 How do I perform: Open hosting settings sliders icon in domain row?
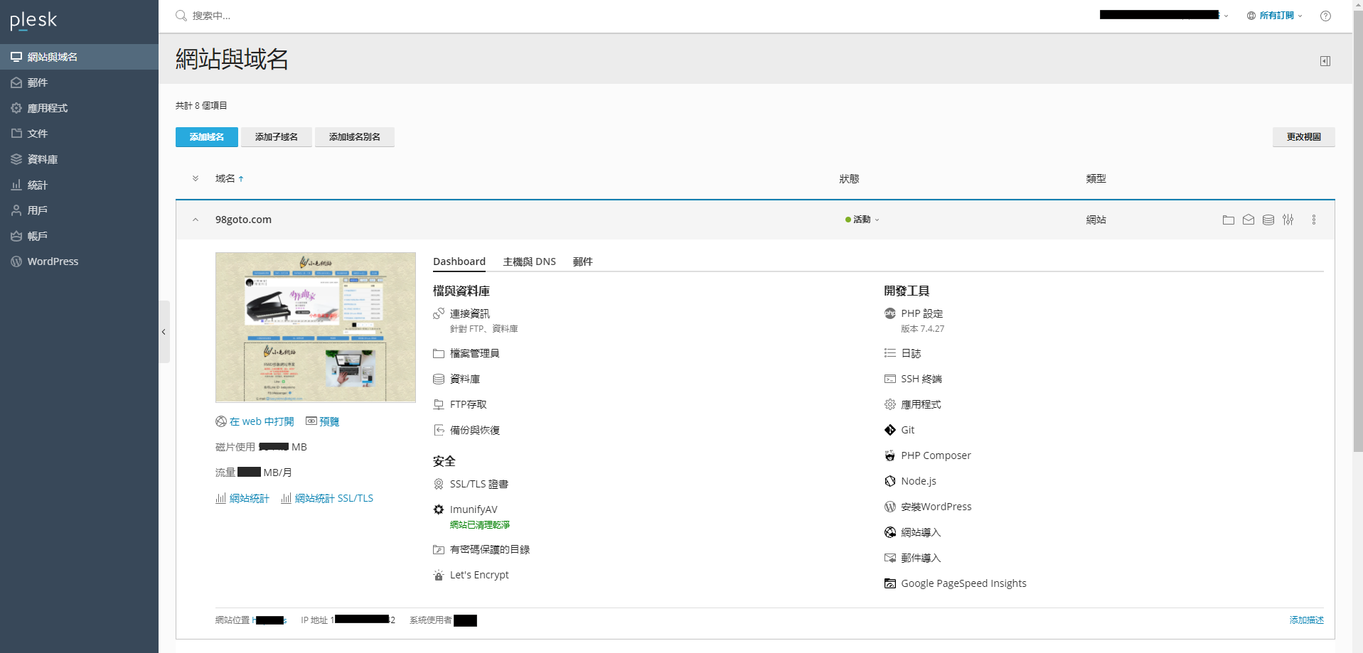point(1288,220)
